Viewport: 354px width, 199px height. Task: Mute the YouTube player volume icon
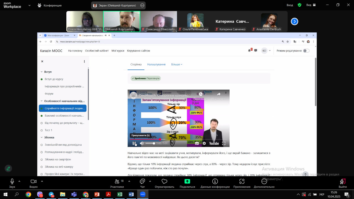tap(142, 143)
